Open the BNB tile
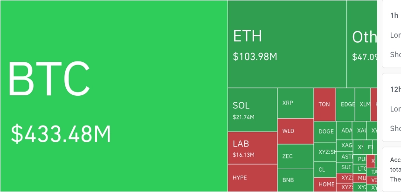The width and height of the screenshot is (401, 192). point(296,180)
